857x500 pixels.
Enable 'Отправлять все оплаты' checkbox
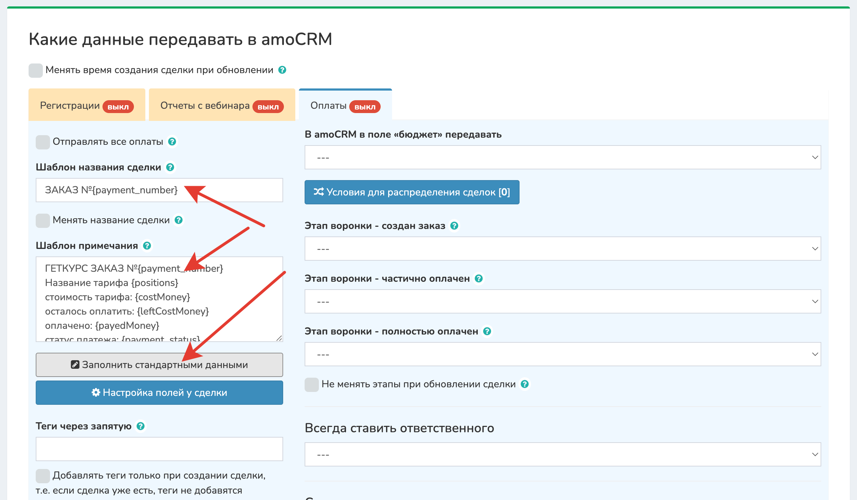pos(43,142)
